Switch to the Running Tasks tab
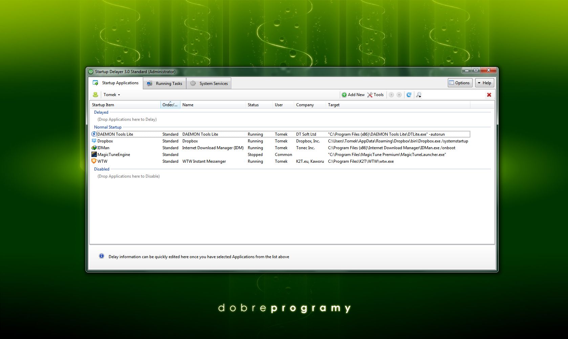Screen dimensions: 568x339 click(x=165, y=84)
